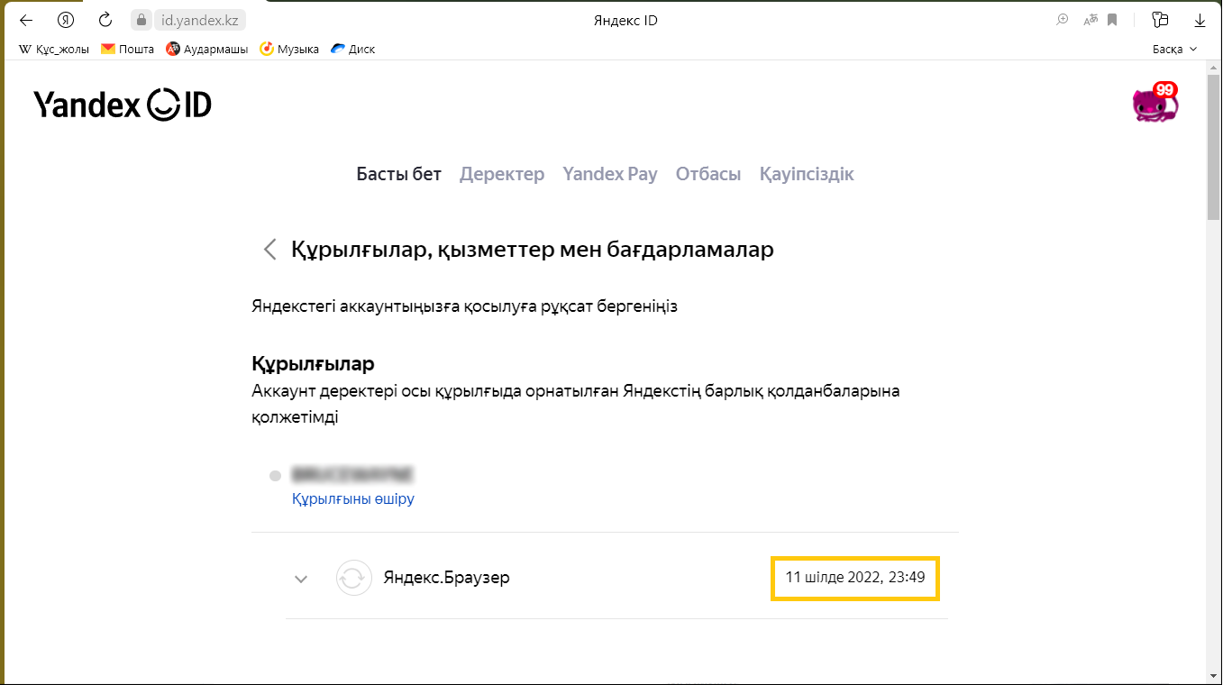Viewport: 1223px width, 685px height.
Task: Expand the Яндекс.Браузер entry chevron
Action: click(x=301, y=579)
